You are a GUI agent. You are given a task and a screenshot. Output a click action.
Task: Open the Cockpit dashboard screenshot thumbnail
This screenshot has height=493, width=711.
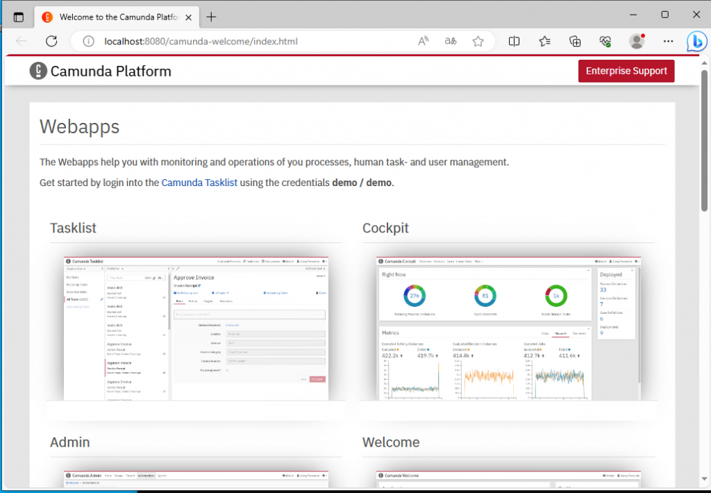tap(508, 328)
